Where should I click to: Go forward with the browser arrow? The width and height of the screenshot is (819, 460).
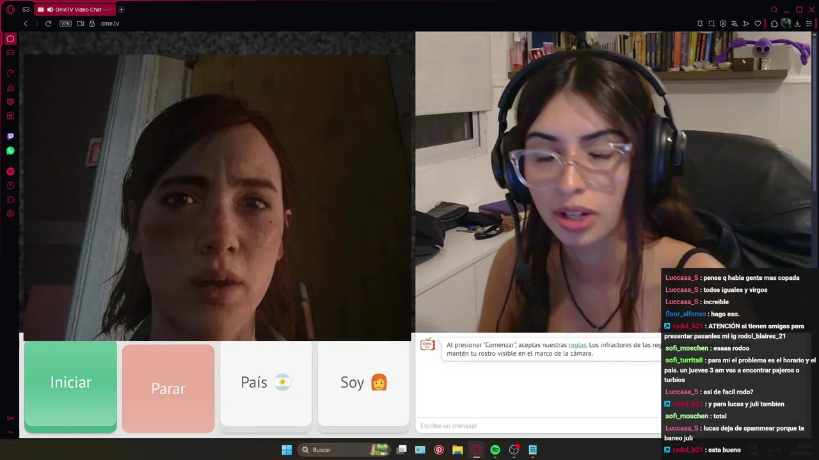pyautogui.click(x=36, y=24)
